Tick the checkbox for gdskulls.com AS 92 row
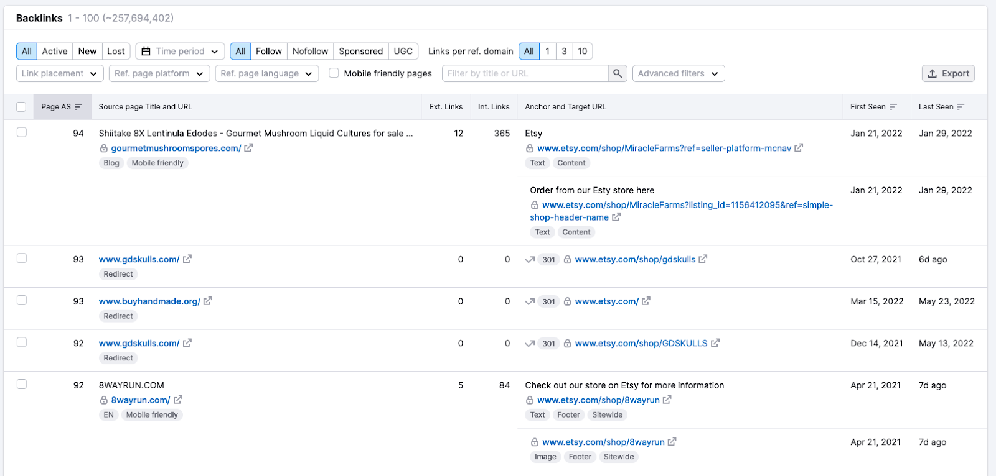Viewport: 996px width, 476px height. pos(22,342)
